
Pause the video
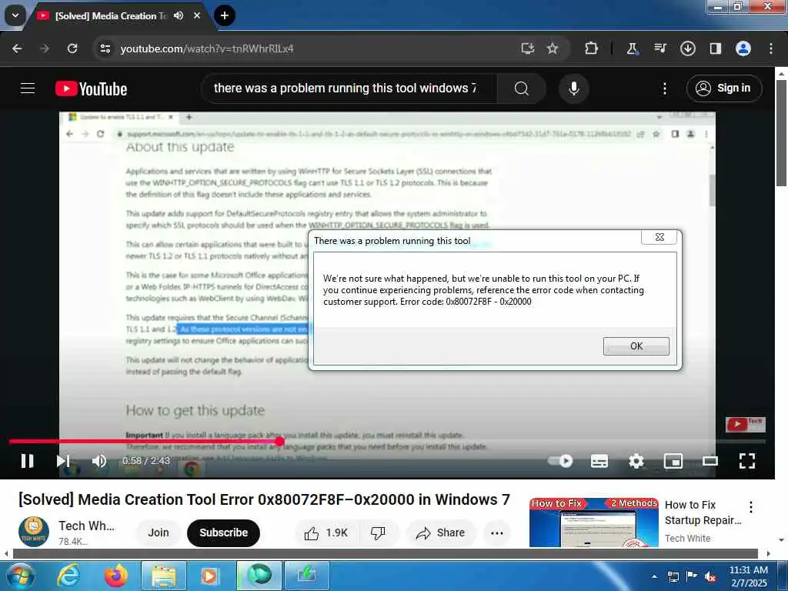27,461
